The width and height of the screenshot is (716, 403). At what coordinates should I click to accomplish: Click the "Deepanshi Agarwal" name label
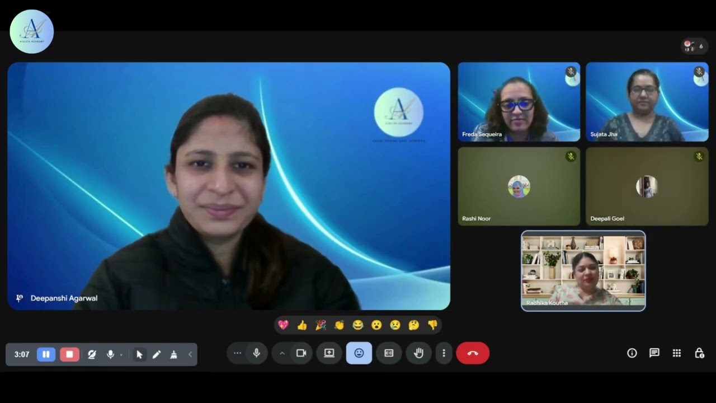tap(64, 298)
